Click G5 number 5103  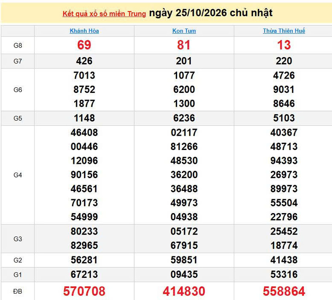[x=284, y=118]
